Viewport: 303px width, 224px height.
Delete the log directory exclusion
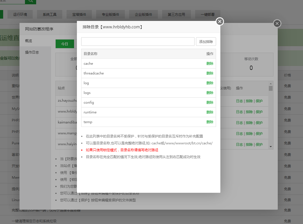[210, 83]
